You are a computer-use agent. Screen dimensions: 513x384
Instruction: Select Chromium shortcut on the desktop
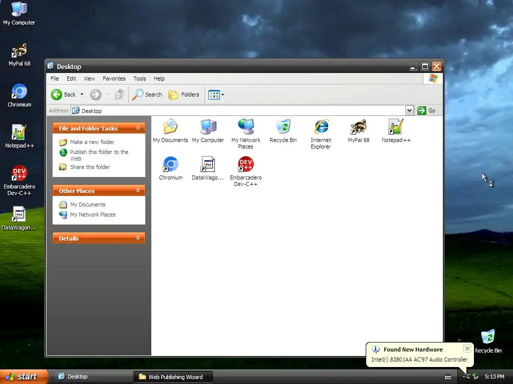point(20,95)
